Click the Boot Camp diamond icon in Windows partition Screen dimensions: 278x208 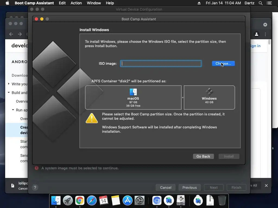coord(209,92)
